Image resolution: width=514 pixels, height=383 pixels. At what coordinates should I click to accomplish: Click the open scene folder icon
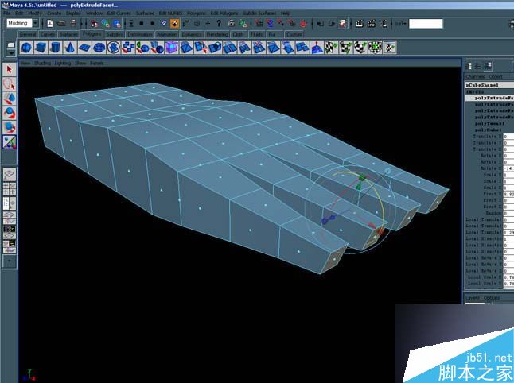pyautogui.click(x=61, y=23)
